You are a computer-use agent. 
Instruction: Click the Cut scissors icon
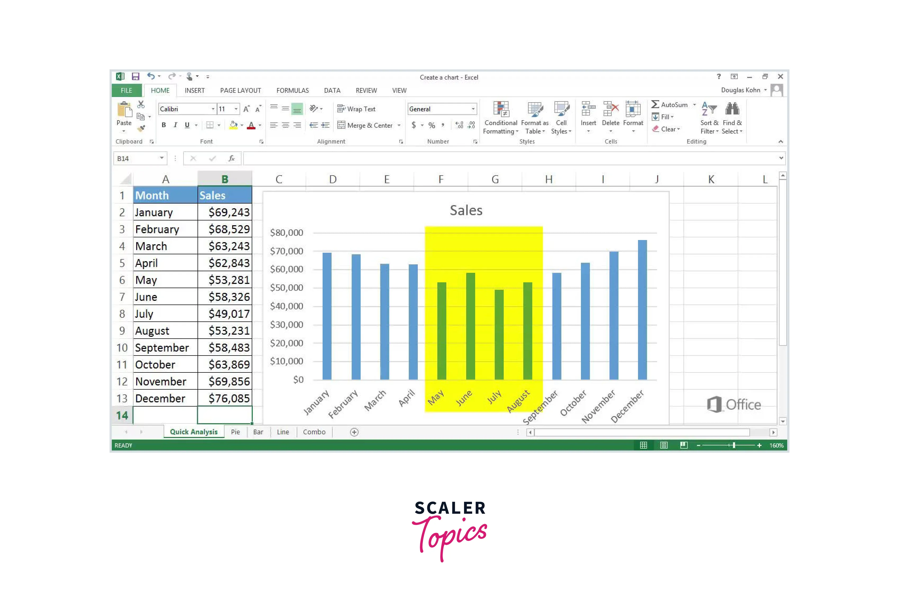[141, 104]
